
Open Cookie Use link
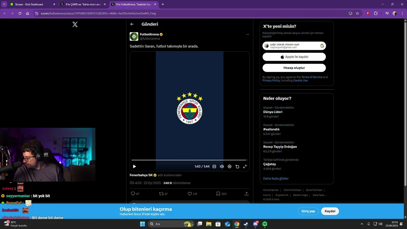pos(300,80)
